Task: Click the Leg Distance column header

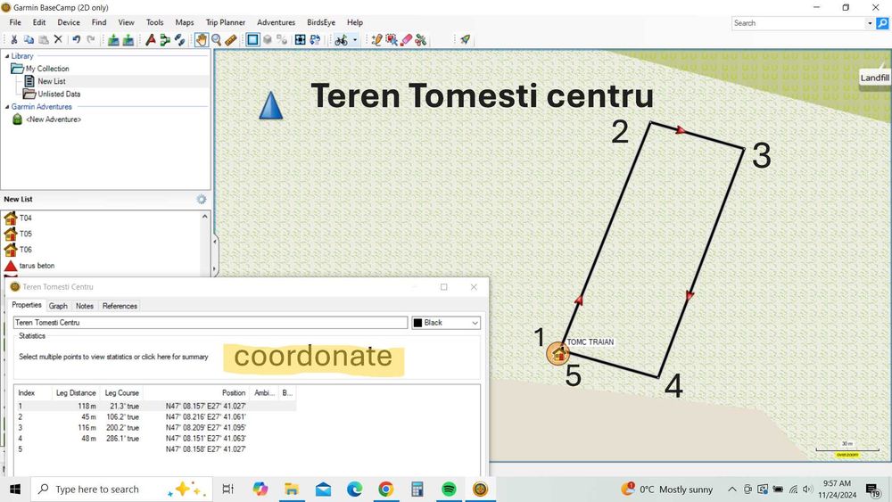Action: click(x=76, y=393)
